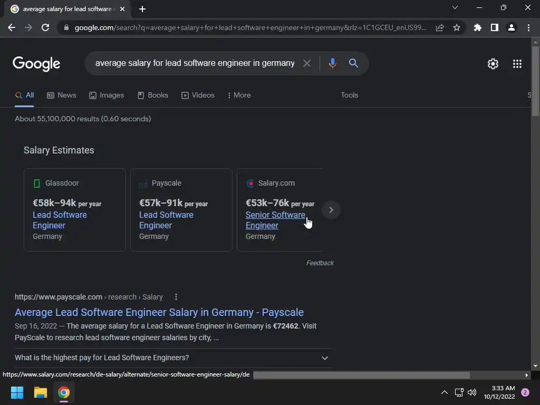Expand highest pay for Lead Software Engineers
540x405 pixels.
(x=172, y=358)
